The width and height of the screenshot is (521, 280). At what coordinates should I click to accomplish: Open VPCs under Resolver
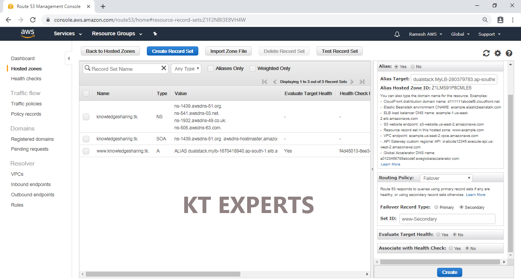pyautogui.click(x=17, y=174)
